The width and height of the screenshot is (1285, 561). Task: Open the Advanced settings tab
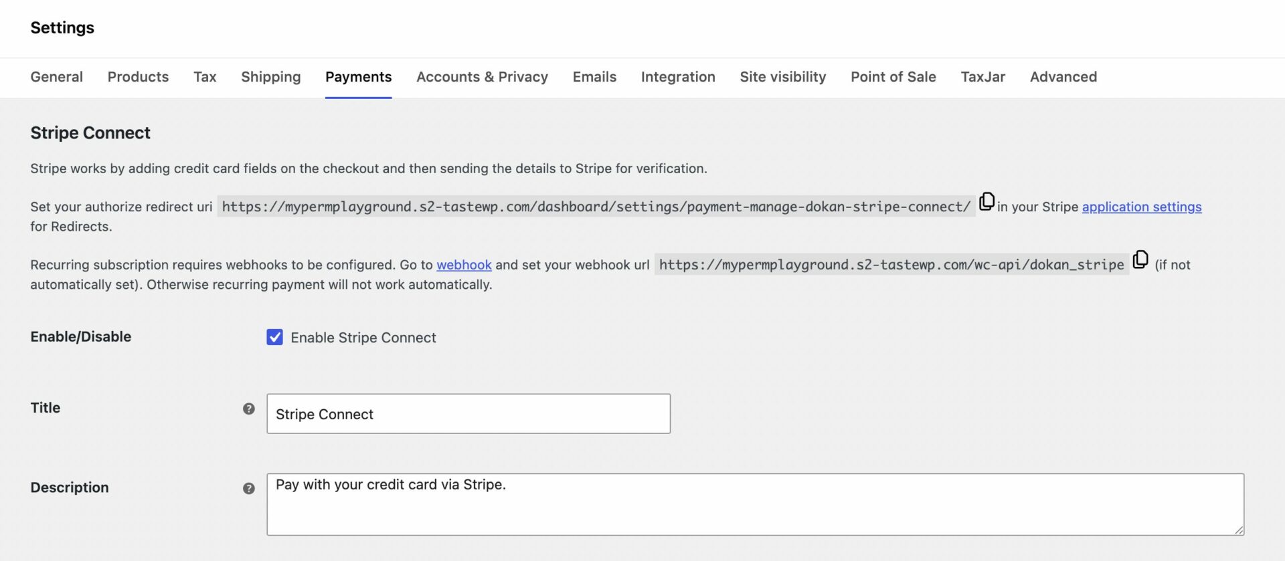pos(1063,77)
